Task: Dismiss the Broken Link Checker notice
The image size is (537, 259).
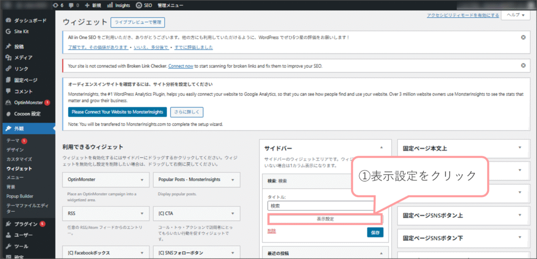Action: 523,66
